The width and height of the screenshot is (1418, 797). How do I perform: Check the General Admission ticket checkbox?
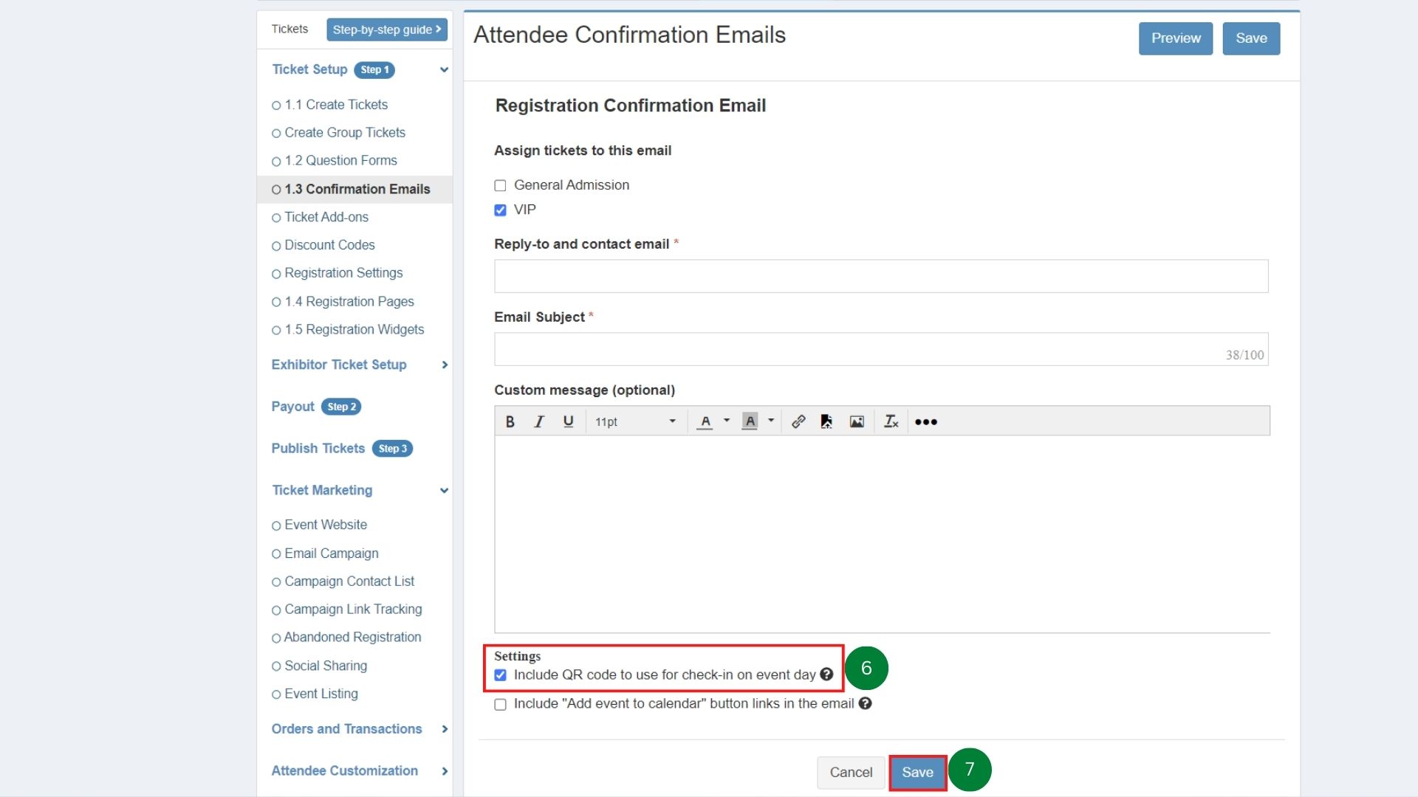pyautogui.click(x=499, y=185)
